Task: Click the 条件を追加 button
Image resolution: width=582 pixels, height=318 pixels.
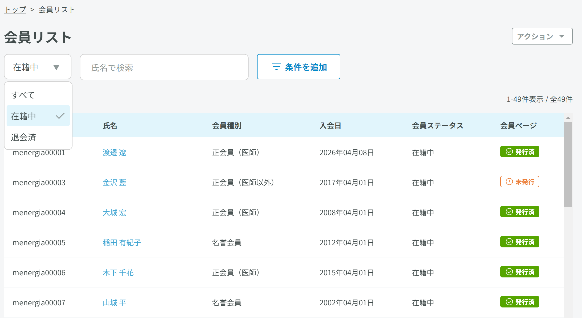Action: pos(298,67)
